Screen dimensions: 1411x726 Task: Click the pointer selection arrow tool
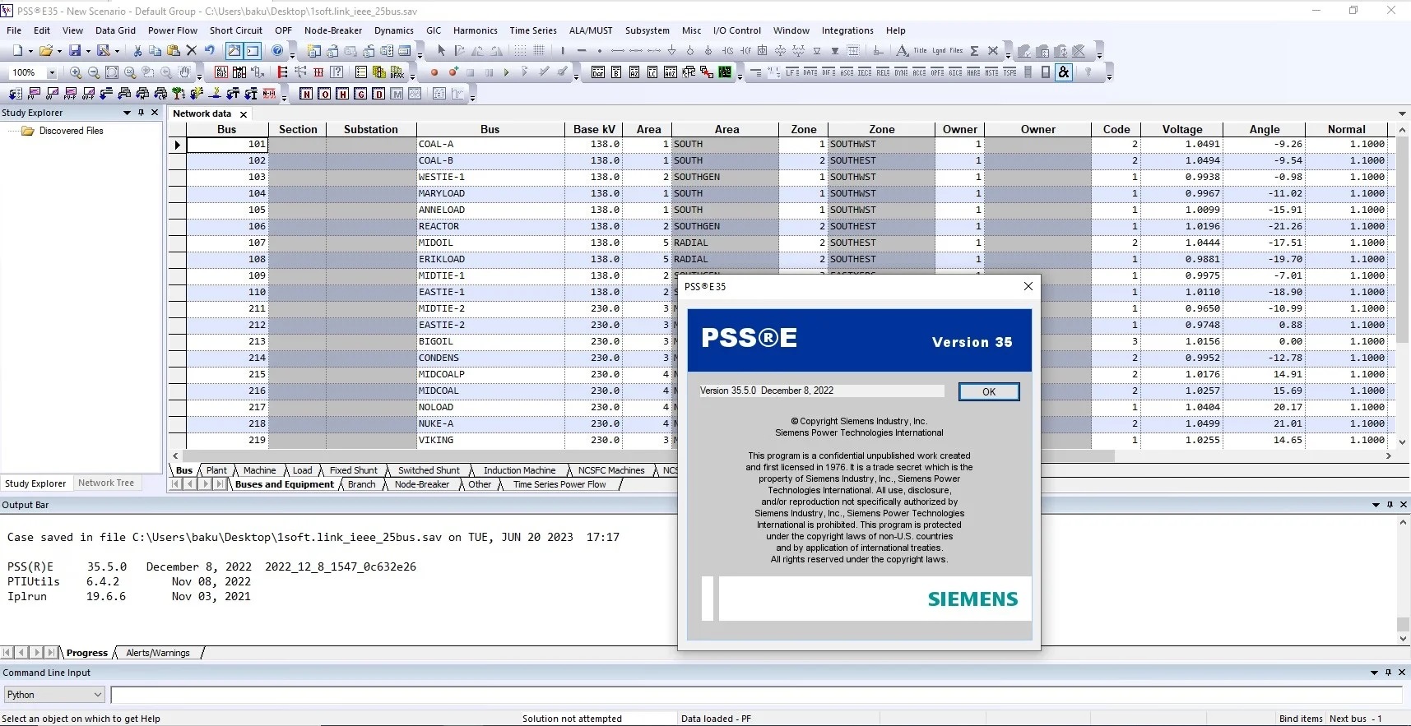click(441, 51)
